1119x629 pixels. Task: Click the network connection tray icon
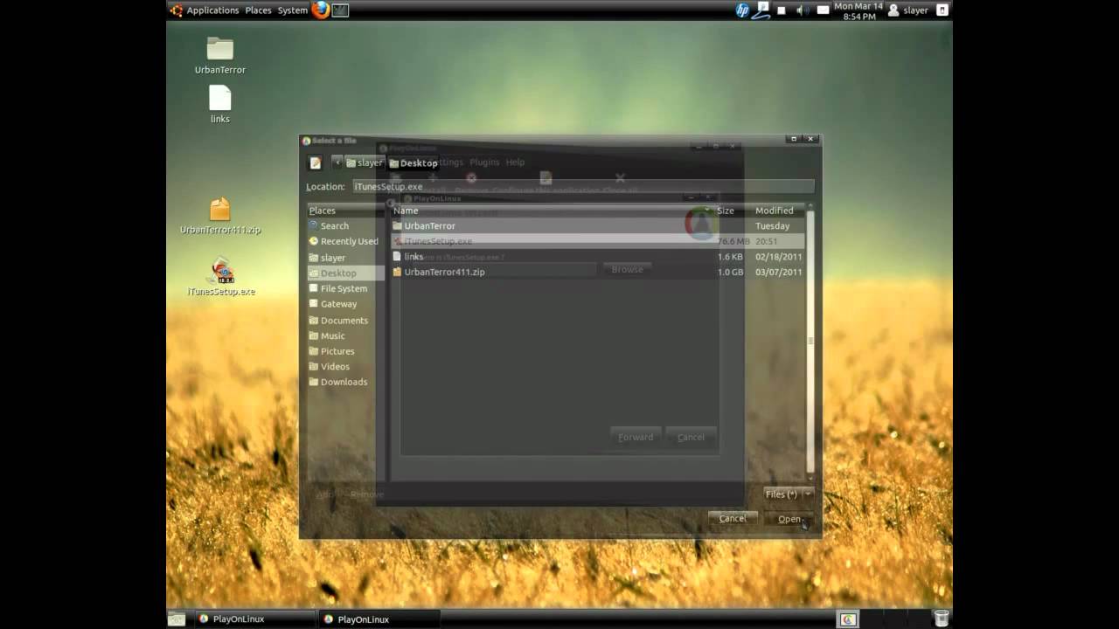(x=762, y=10)
